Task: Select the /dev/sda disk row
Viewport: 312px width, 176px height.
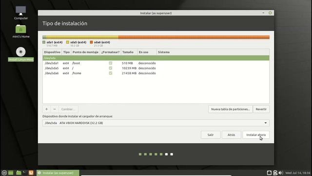Action: pyautogui.click(x=156, y=58)
